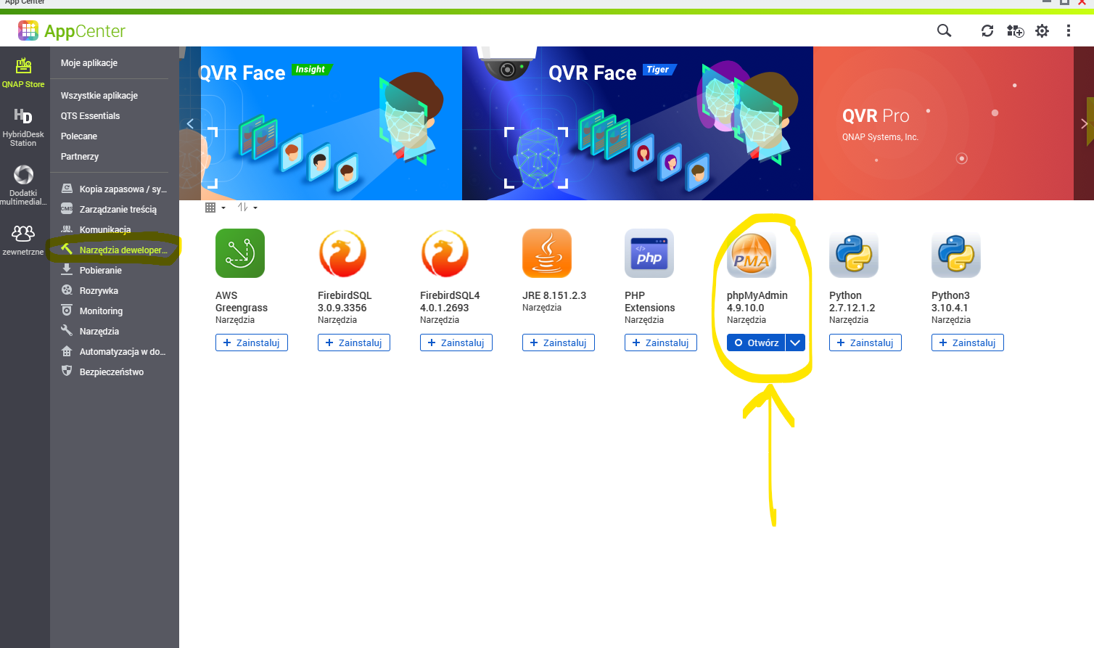Click the Python 2.7.12.1.2 icon
Image resolution: width=1094 pixels, height=648 pixels.
point(854,253)
